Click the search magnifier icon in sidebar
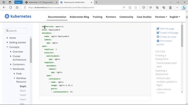188x105 pixels. click(x=7, y=31)
